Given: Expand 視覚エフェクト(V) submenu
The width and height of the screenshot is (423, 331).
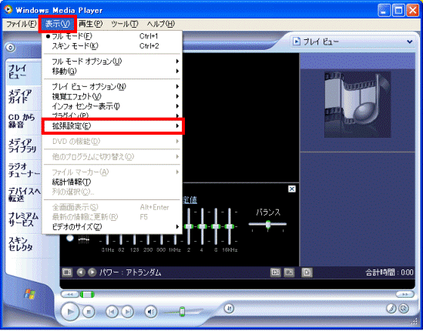Looking at the screenshot, I should pyautogui.click(x=112, y=96).
